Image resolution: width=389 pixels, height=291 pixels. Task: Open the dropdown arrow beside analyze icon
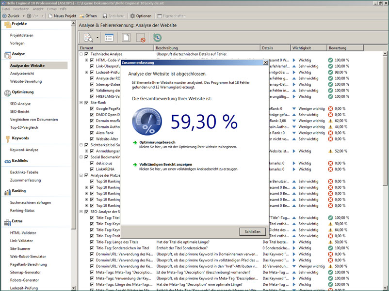(97, 38)
